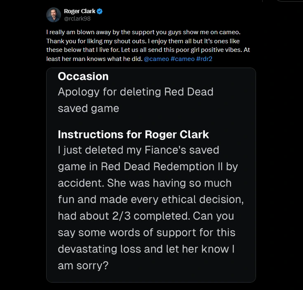Click the final "am sorry?" line

[83, 266]
